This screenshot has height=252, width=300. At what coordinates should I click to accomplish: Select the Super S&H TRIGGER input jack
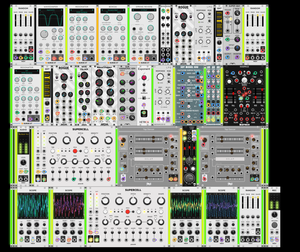(x=227, y=13)
